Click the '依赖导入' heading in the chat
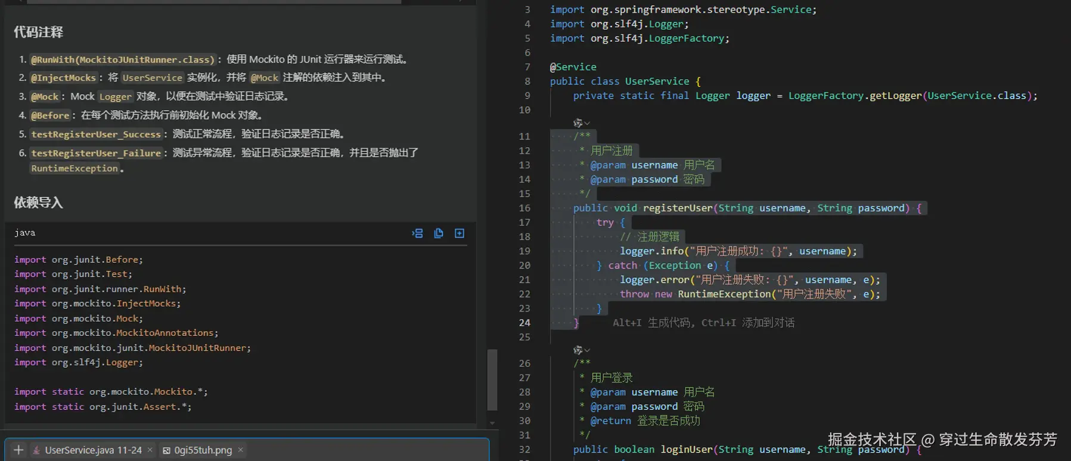 39,203
